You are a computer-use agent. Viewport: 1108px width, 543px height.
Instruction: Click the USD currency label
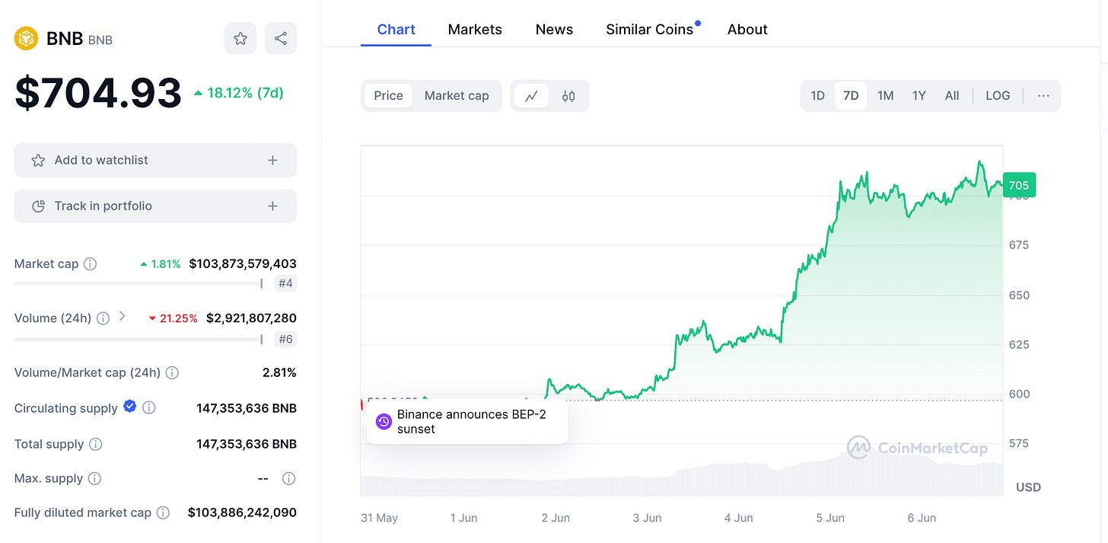pyautogui.click(x=1028, y=487)
